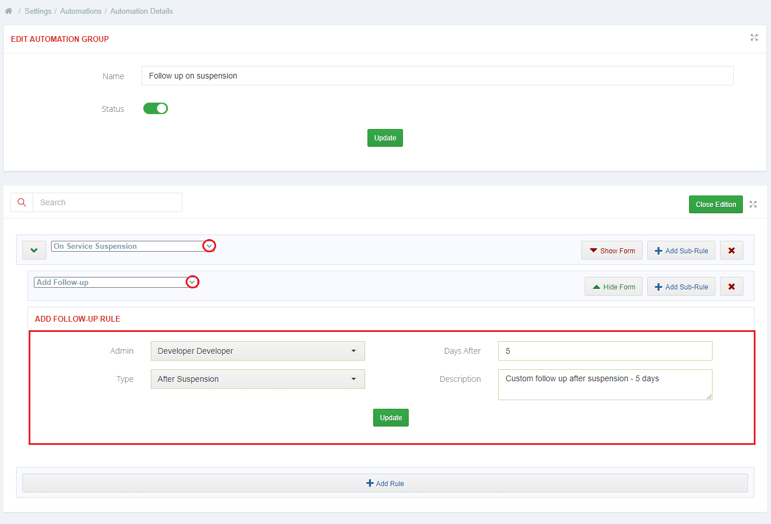Click the search magnifier icon
The image size is (771, 524).
pyautogui.click(x=22, y=202)
